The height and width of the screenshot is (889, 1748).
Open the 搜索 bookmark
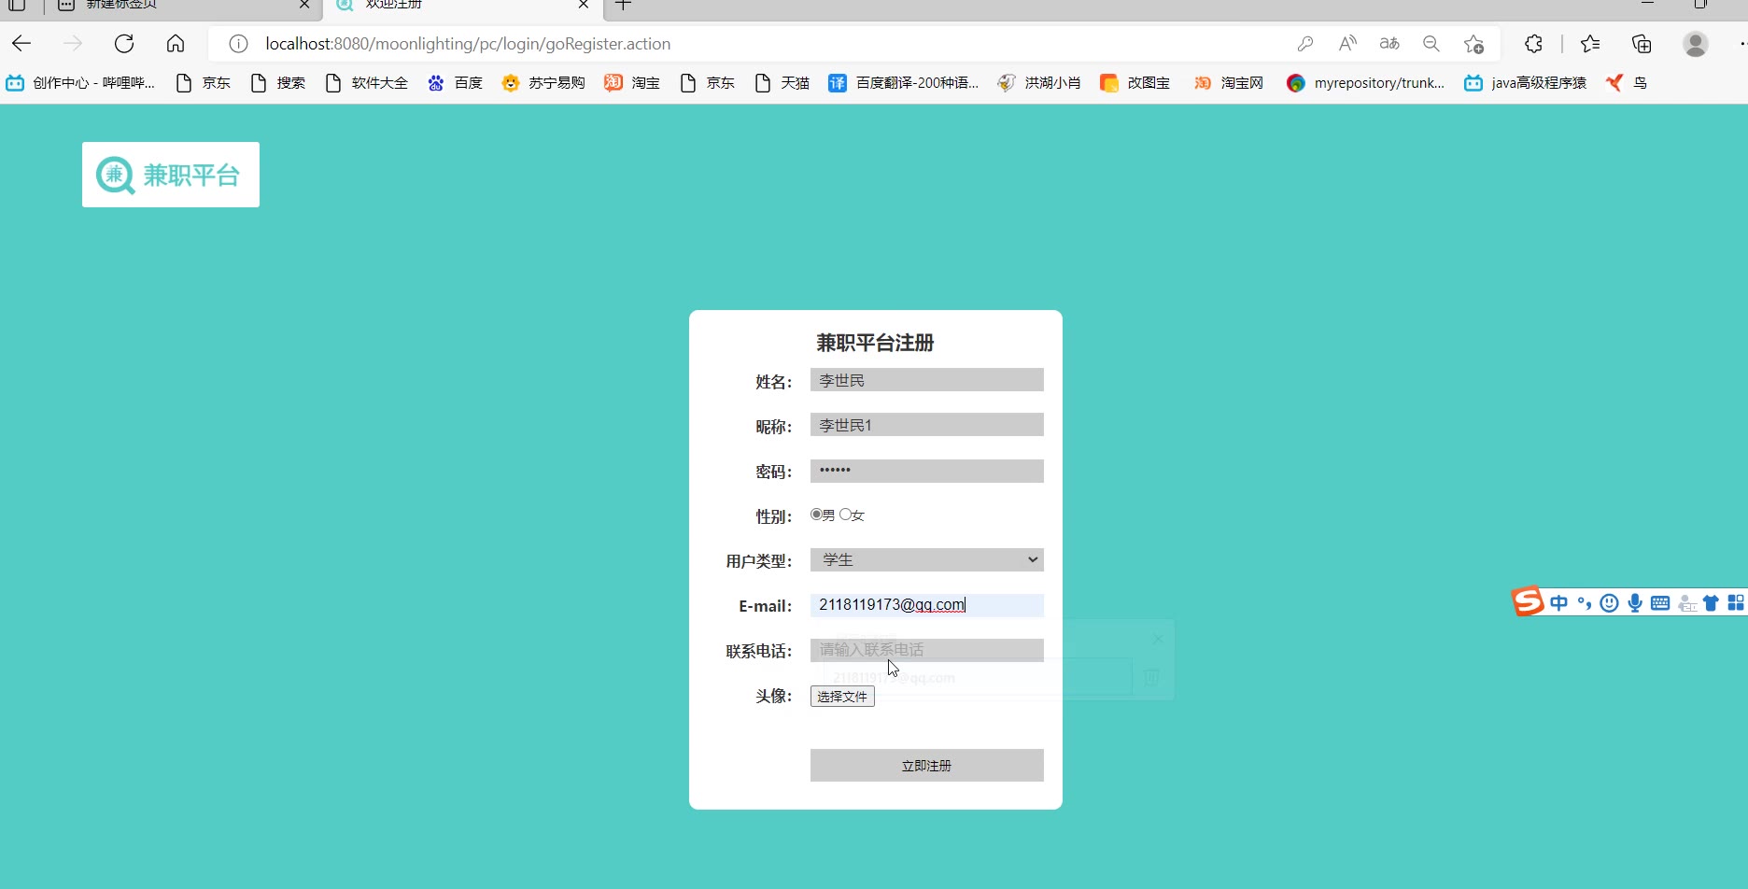tap(278, 83)
